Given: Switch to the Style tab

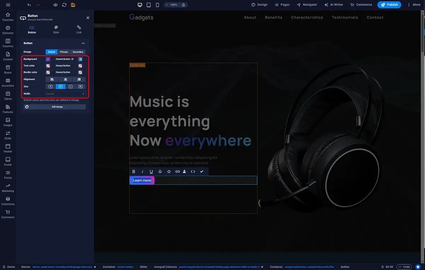Looking at the screenshot, I should tap(56, 29).
